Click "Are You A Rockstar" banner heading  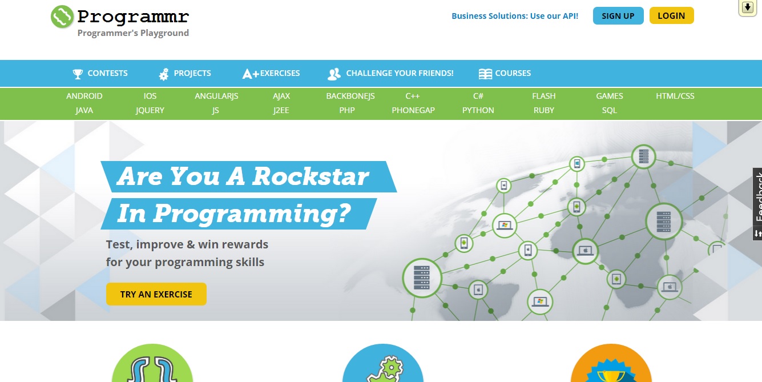[243, 176]
